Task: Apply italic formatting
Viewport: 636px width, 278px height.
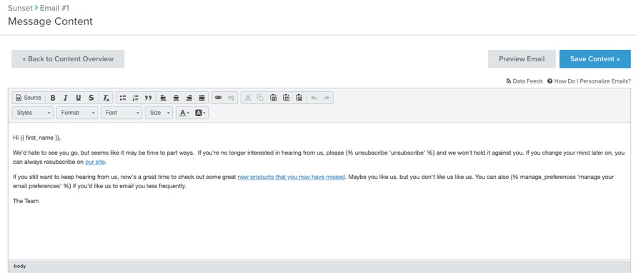Action: click(65, 98)
